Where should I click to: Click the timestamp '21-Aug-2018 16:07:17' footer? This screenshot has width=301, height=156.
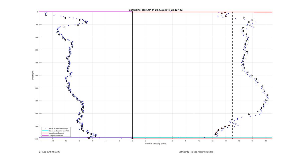coord(50,152)
